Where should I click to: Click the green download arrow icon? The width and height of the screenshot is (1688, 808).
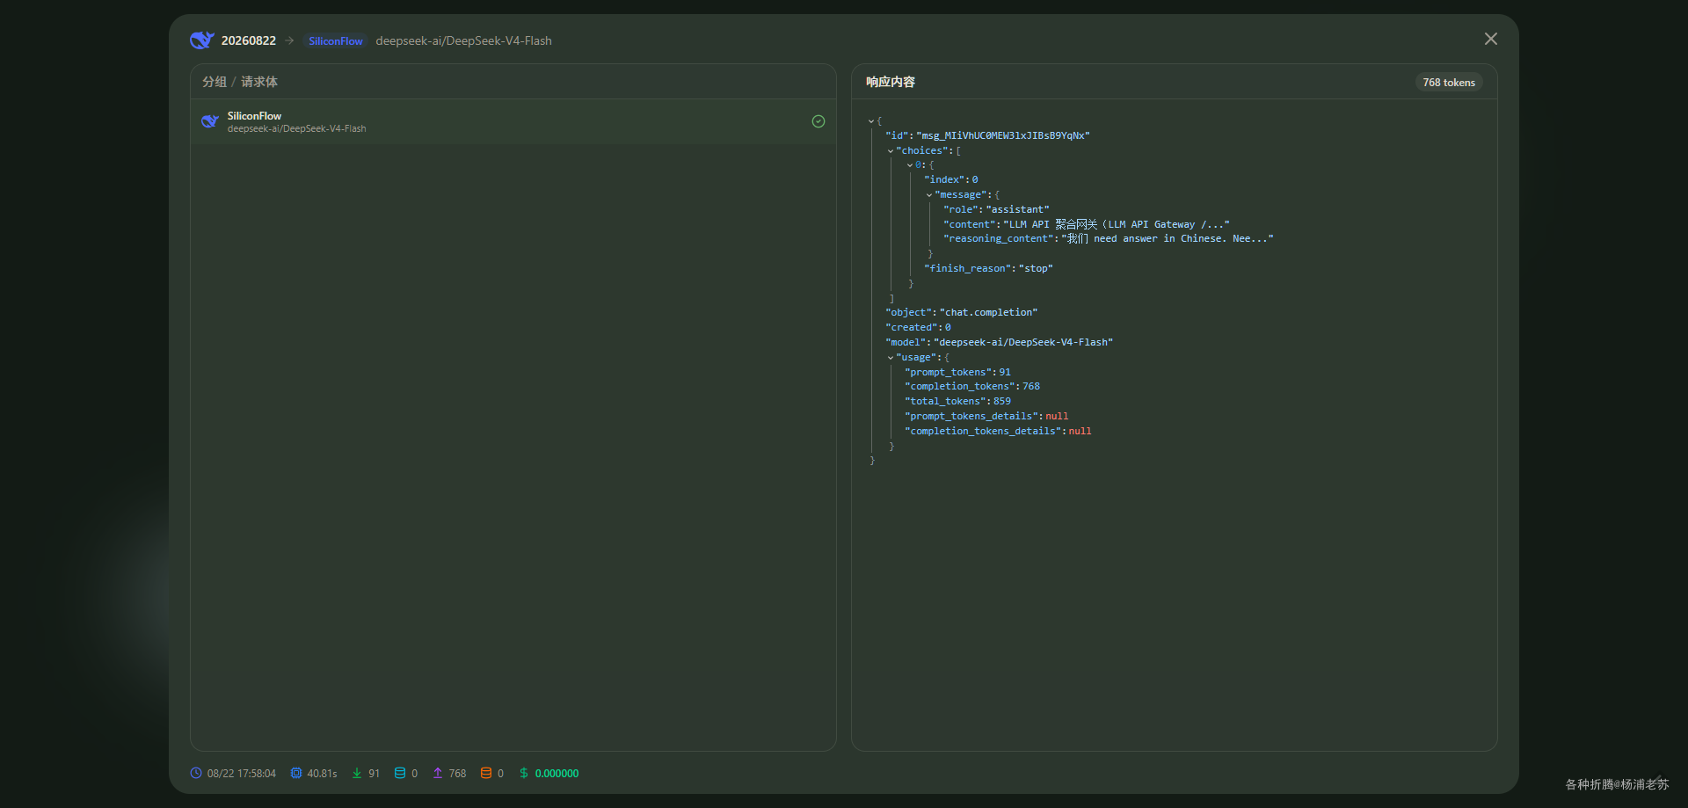click(357, 773)
